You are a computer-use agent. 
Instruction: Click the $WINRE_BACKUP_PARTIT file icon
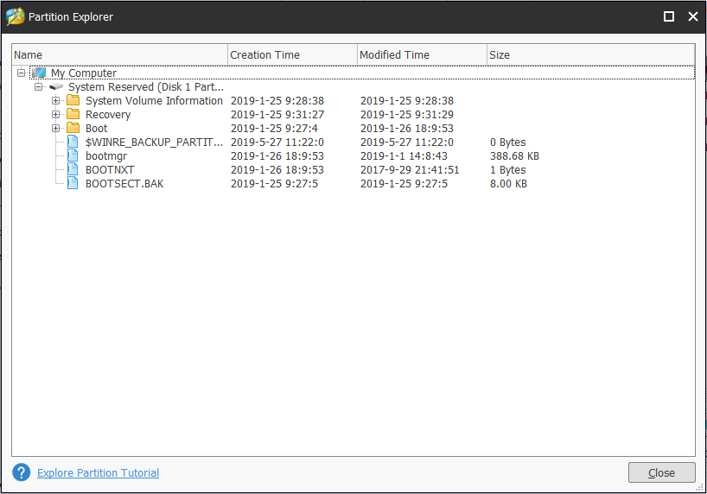(x=73, y=142)
